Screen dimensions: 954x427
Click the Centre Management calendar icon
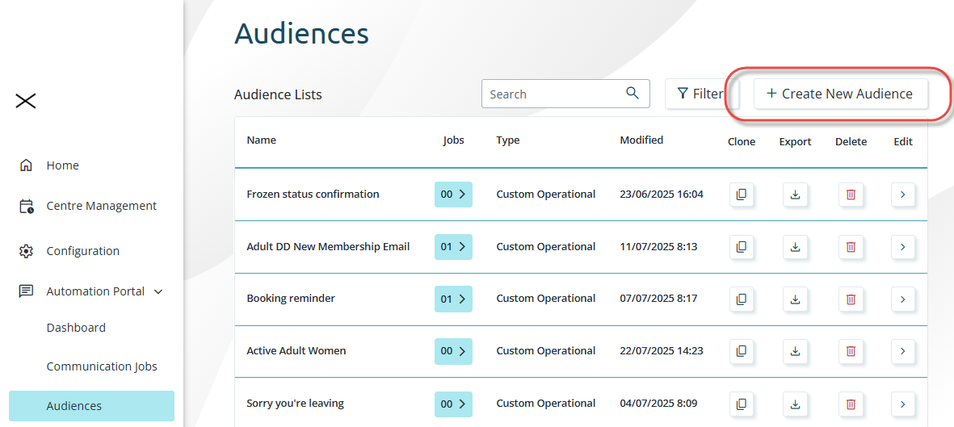click(26, 206)
